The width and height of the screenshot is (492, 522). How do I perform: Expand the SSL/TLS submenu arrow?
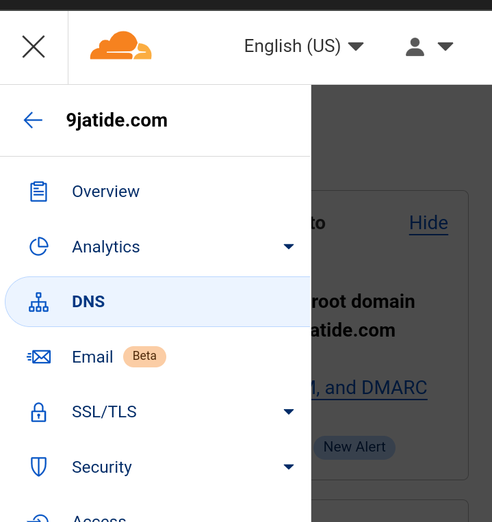pos(289,412)
